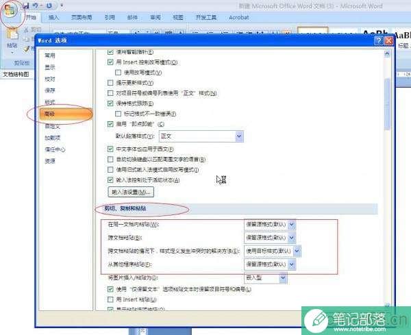Image resolution: width=411 pixels, height=335 pixels.
Task: Click the 剪切 scissors icon in the ribbon
Action: click(26, 29)
